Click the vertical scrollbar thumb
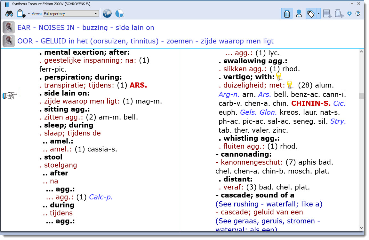Image resolution: width=369 pixels, height=240 pixels. [x=361, y=96]
